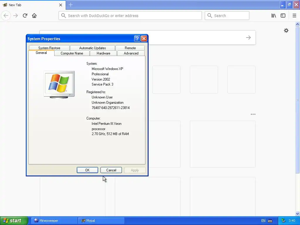This screenshot has width=300, height=225.
Task: Click the text "Service Pack 3"
Action: click(102, 84)
